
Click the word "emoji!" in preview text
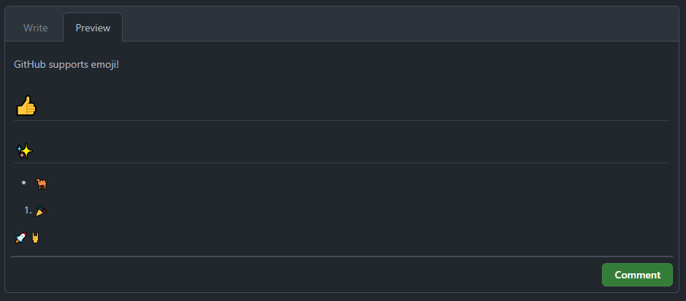tap(105, 65)
